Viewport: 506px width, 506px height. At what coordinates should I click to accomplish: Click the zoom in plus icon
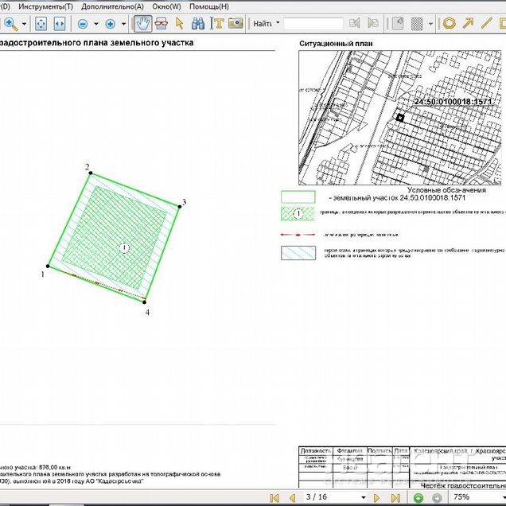tap(110, 24)
